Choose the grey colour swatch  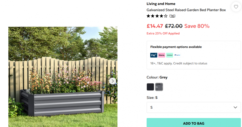point(159,87)
